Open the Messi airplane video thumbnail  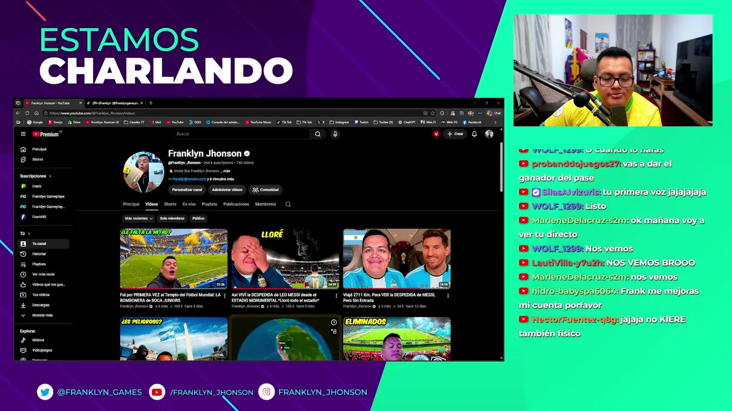397,259
